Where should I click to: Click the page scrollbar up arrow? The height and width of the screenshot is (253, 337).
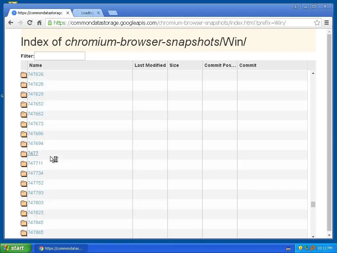click(x=329, y=32)
